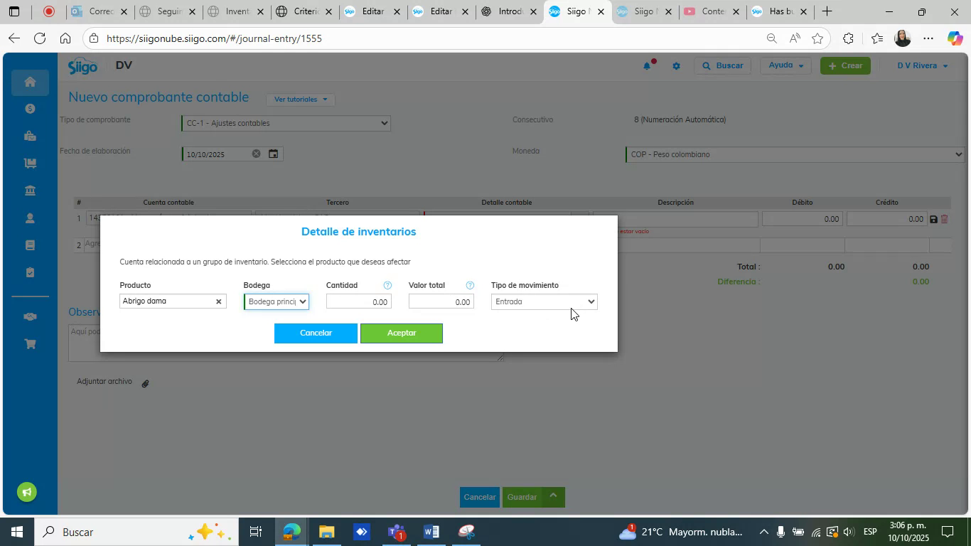Screen dimensions: 971x546
Task: Open Word from the taskbar
Action: (x=431, y=532)
